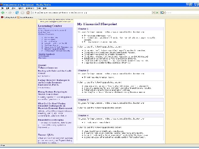Open What Do I Do Now teleconference link

pos(55,106)
